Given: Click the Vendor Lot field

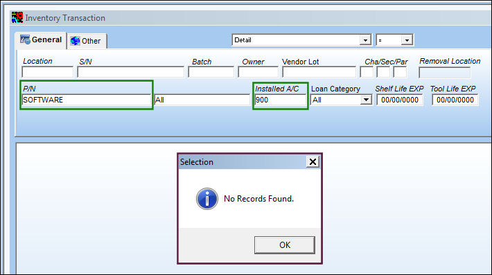Looking at the screenshot, I should point(319,72).
